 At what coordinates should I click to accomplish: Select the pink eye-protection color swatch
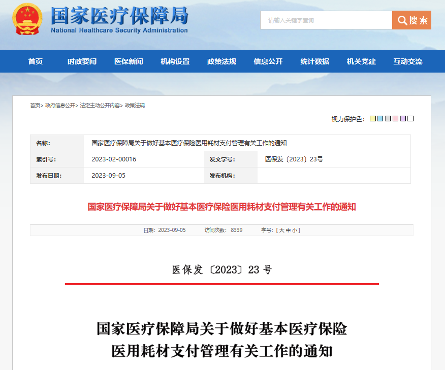click(x=395, y=118)
